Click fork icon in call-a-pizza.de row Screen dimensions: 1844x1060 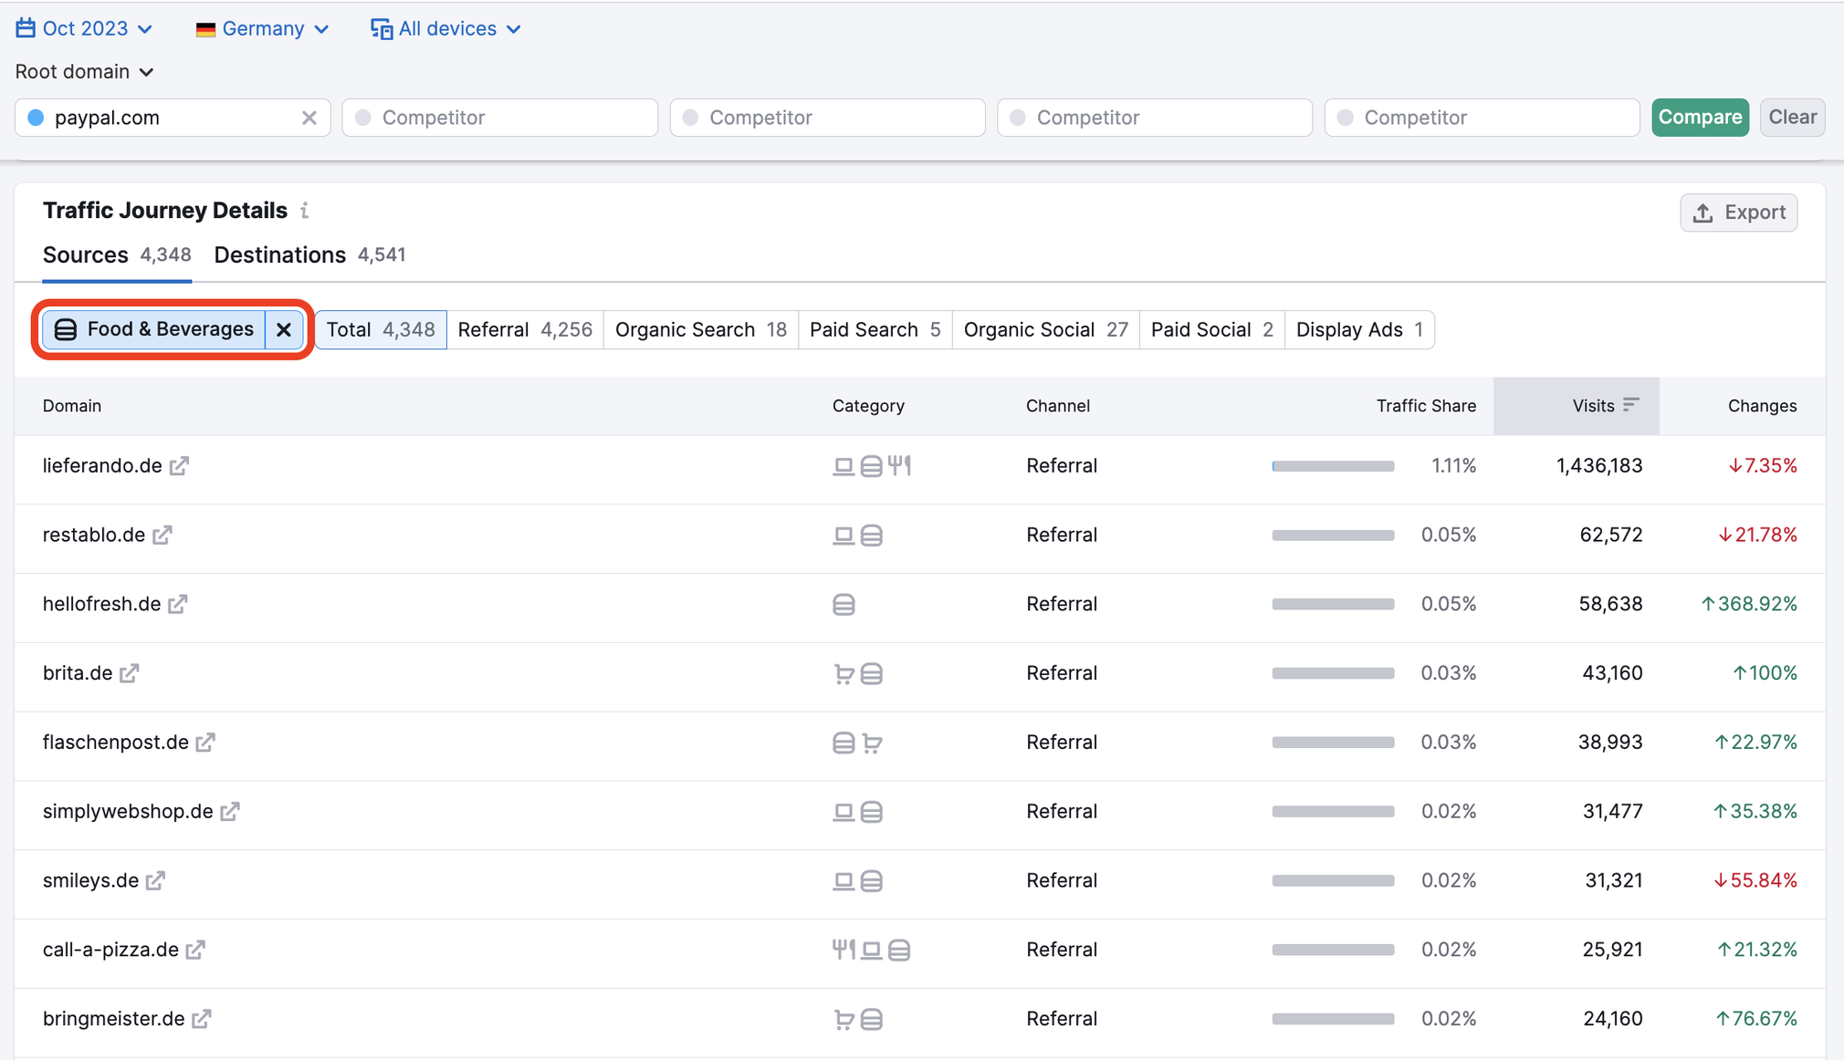[843, 950]
